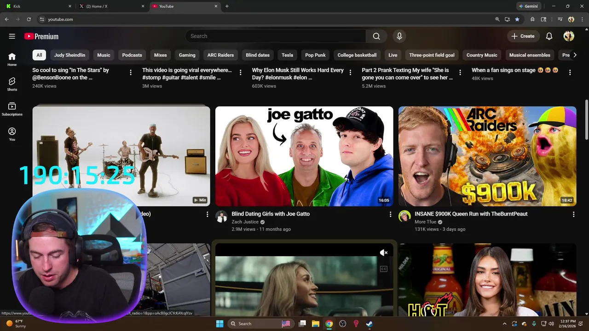Open a new browser tab

click(227, 6)
